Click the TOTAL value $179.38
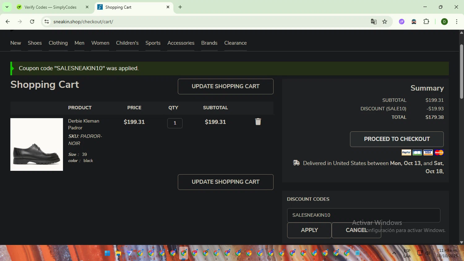464x261 pixels. click(435, 117)
